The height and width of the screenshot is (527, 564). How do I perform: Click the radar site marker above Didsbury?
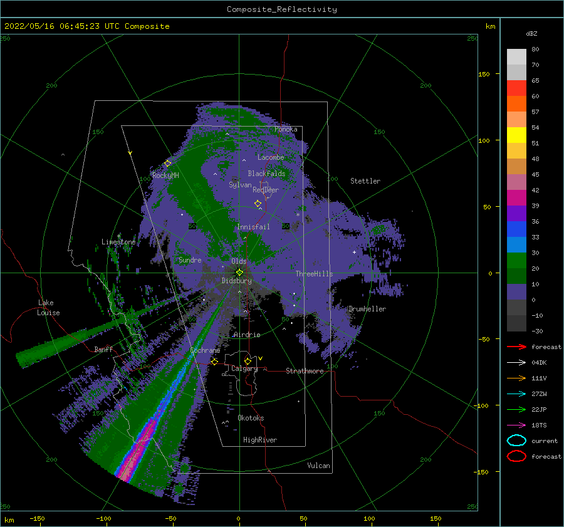[x=239, y=273]
